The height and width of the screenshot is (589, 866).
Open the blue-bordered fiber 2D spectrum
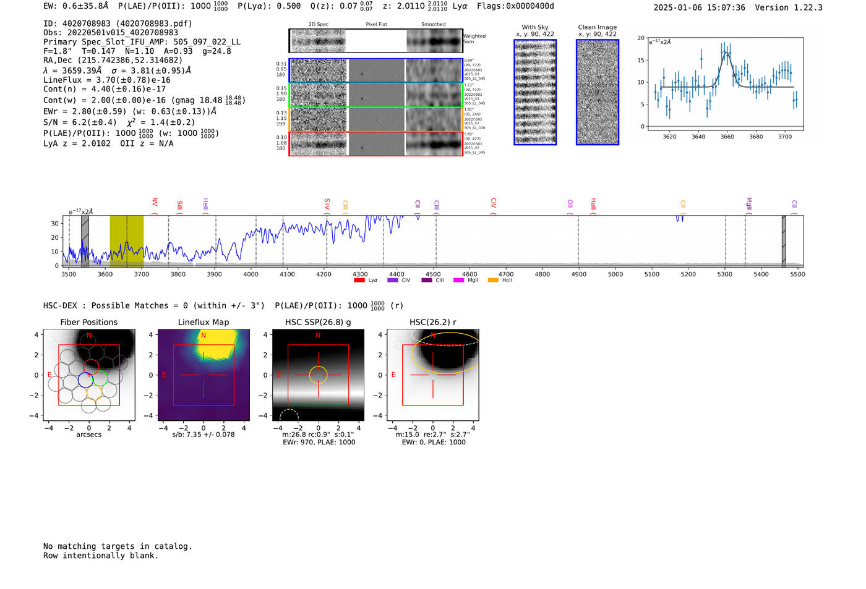tap(319, 70)
